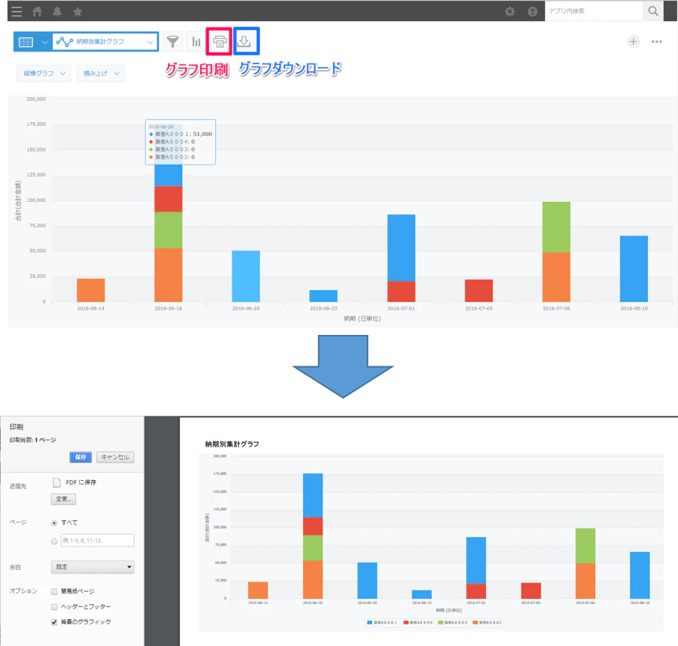Open the notifications bell
Screen dimensions: 678x646
coord(57,11)
